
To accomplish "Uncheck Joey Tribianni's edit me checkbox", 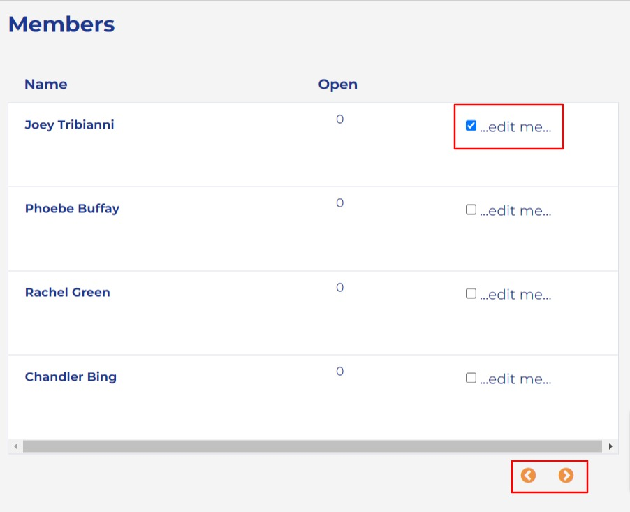I will (x=471, y=126).
